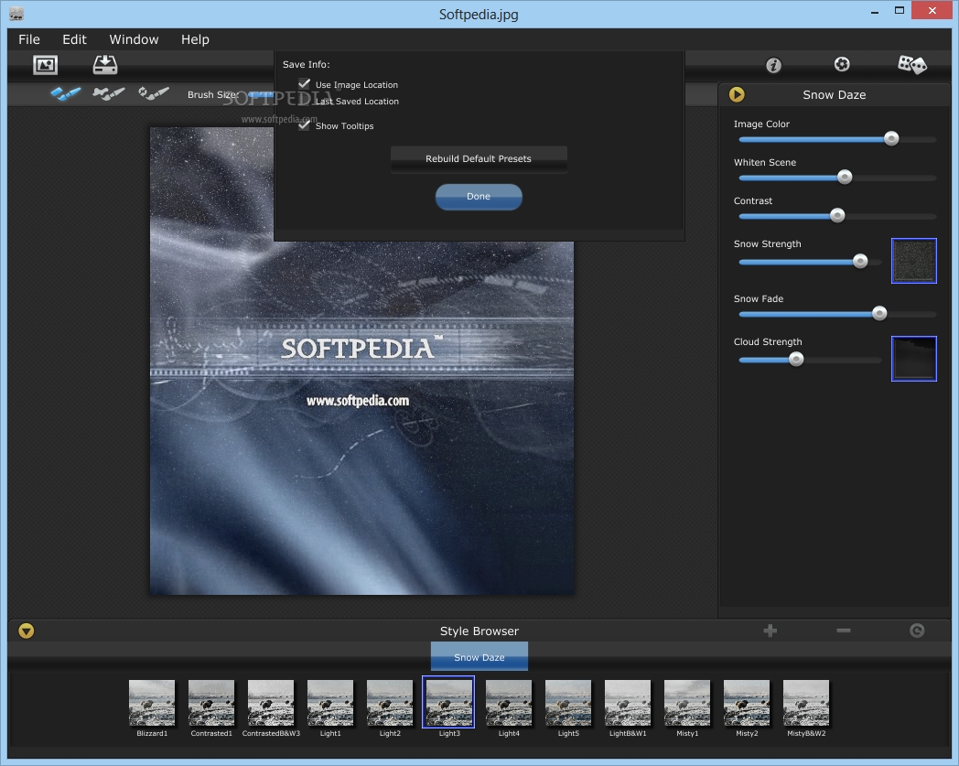Viewport: 959px width, 766px height.
Task: Toggle Use Image Location checkbox
Action: [x=304, y=84]
